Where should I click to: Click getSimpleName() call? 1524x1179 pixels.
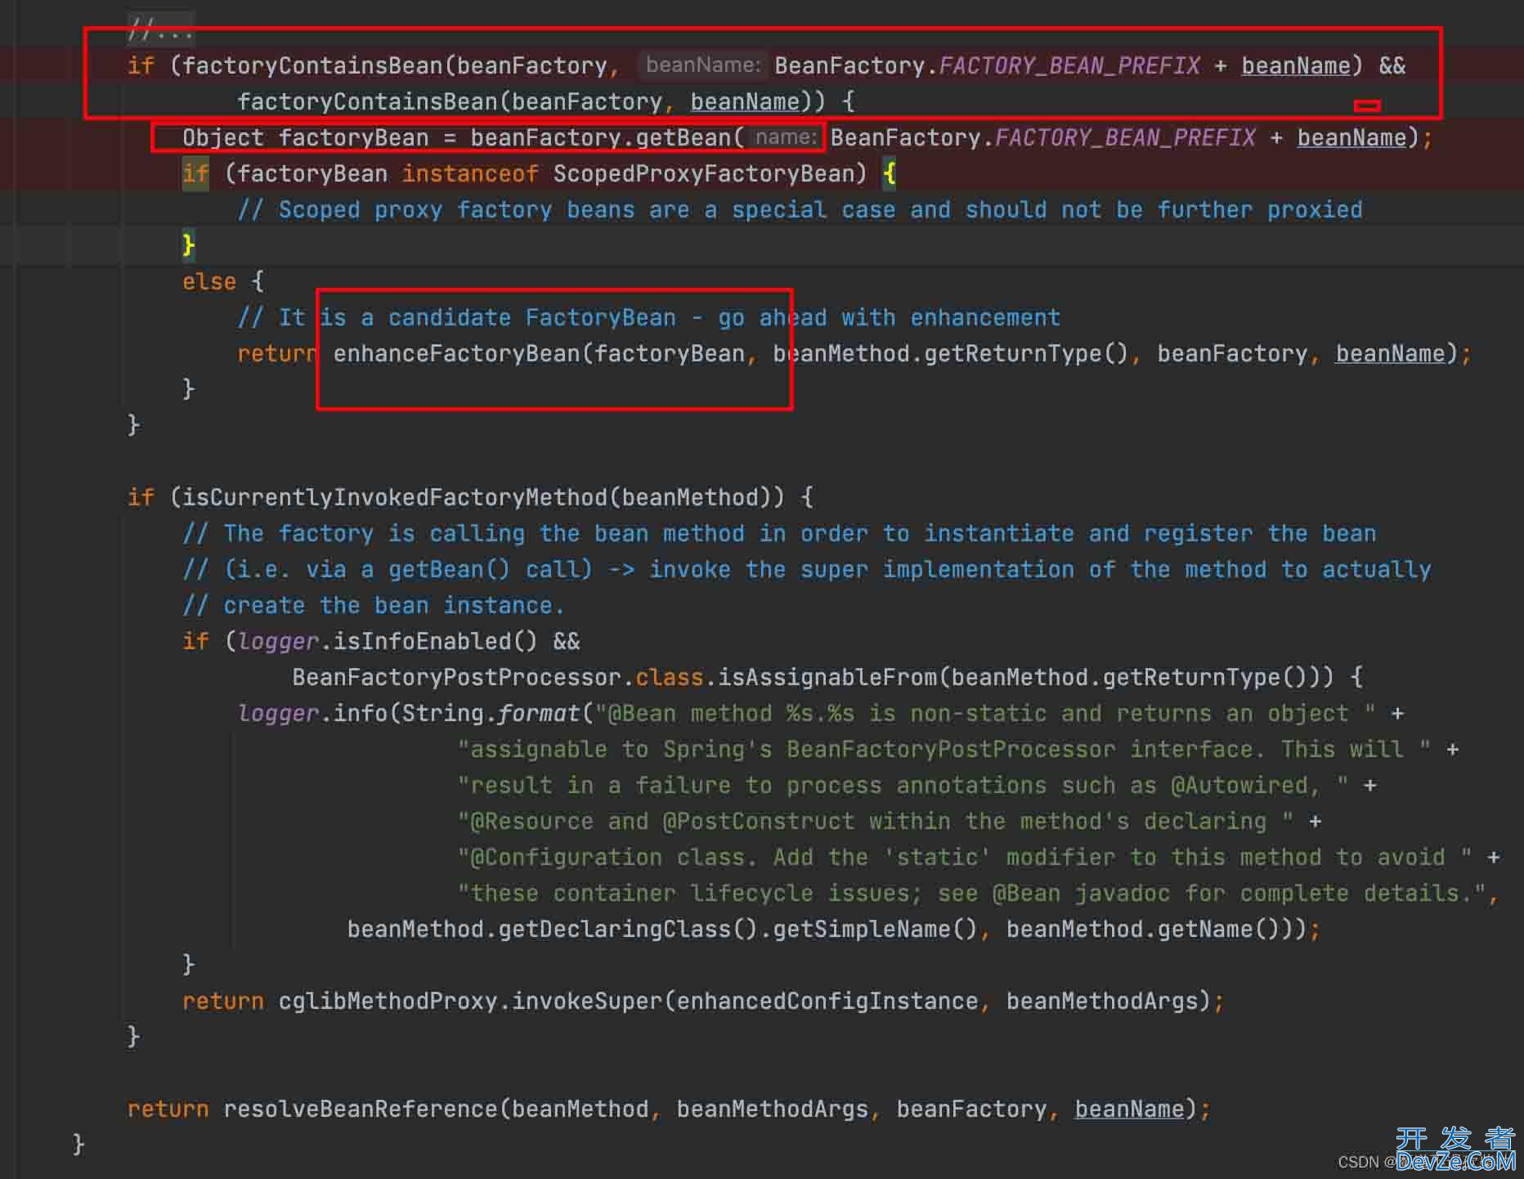[x=876, y=929]
